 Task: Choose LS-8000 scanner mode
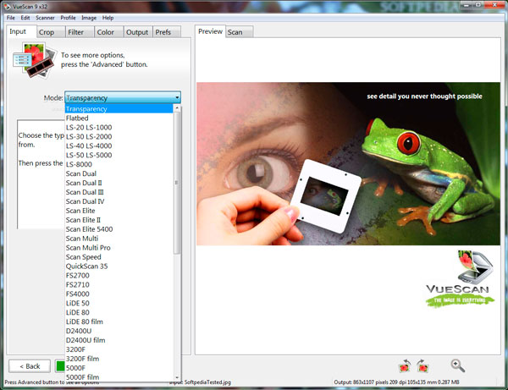79,164
